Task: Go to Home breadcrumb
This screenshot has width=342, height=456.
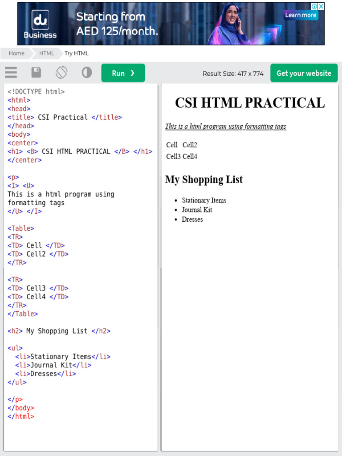Action: [x=16, y=53]
